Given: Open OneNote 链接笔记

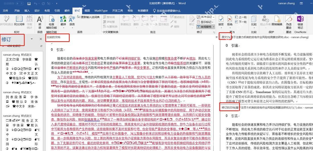Looking at the screenshot, I should (300, 22).
